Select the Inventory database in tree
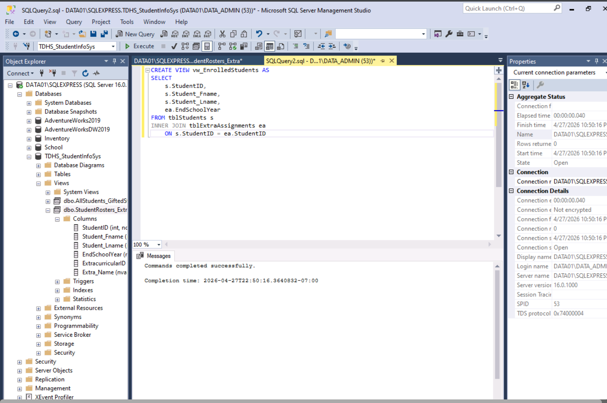The width and height of the screenshot is (607, 403). [57, 138]
